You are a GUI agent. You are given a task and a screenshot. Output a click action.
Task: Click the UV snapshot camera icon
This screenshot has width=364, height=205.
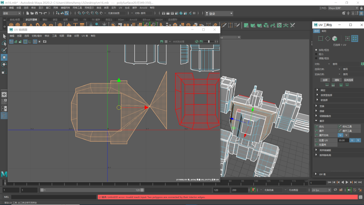45,42
